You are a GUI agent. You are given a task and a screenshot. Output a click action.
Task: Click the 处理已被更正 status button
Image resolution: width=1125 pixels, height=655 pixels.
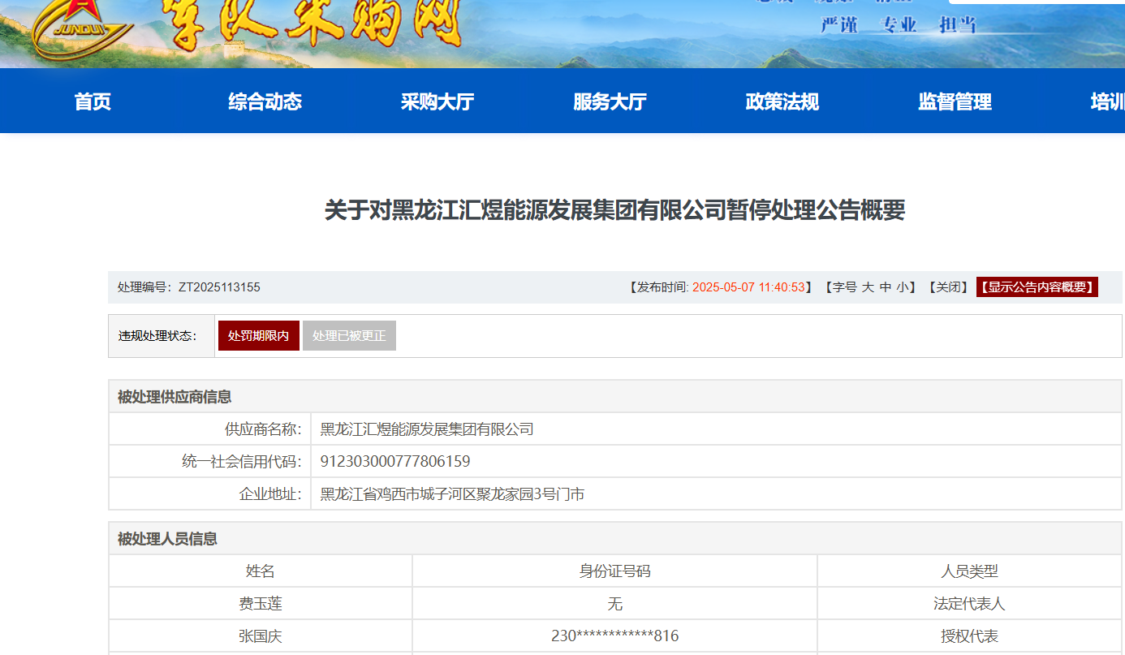tap(349, 336)
